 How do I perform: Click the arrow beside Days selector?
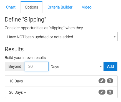pyautogui.click(x=101, y=66)
